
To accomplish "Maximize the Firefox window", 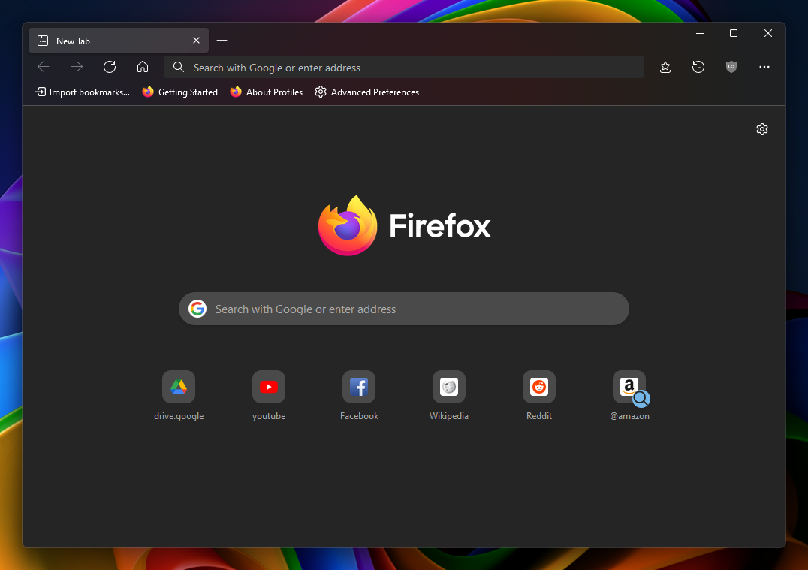I will click(x=734, y=33).
